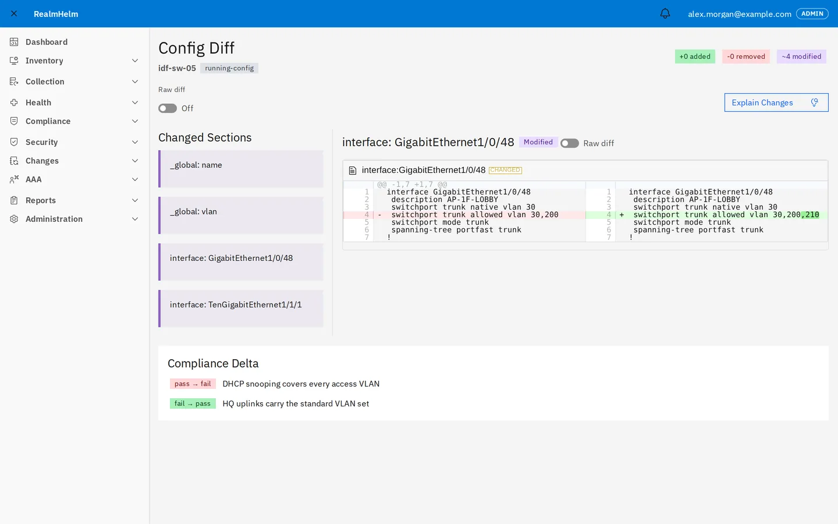Click the Changes sidebar icon
838x524 pixels.
[14, 161]
